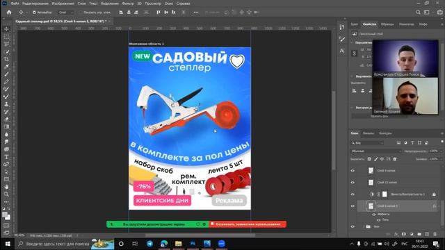The height and width of the screenshot is (250, 445).
Task: Click the create new group folder icon
Action: (x=419, y=234)
